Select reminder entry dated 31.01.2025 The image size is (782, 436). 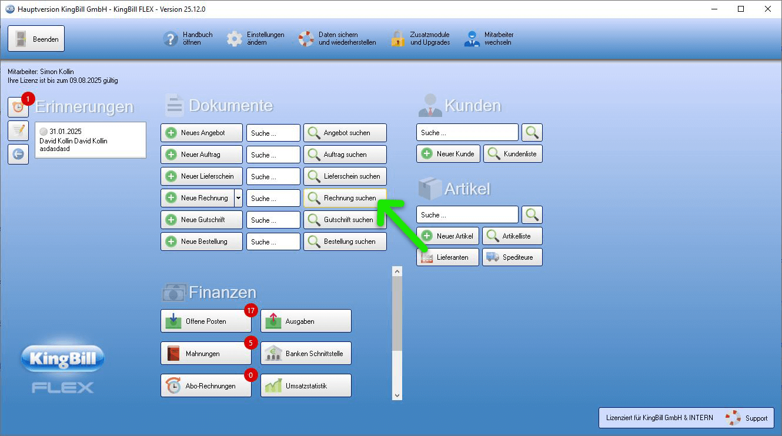[91, 140]
